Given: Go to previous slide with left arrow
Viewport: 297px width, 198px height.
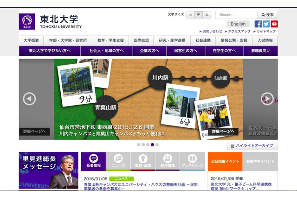Looking at the screenshot, I should [x=29, y=99].
